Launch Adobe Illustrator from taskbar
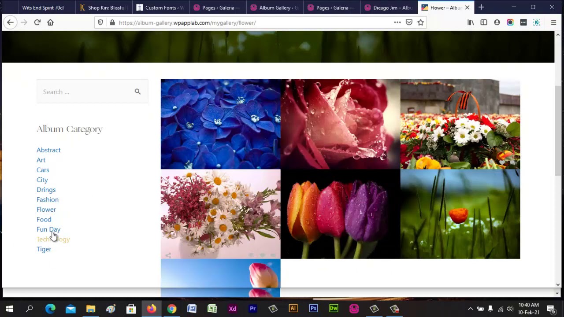Screen dimensions: 564x317 (x=293, y=309)
